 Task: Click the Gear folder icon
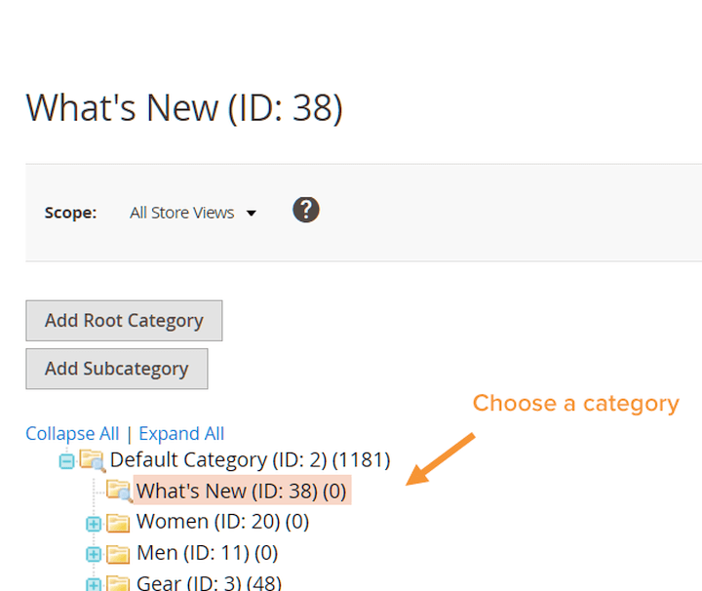tap(119, 583)
